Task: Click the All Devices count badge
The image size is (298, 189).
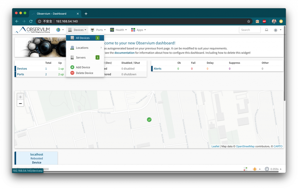Action: (x=97, y=38)
